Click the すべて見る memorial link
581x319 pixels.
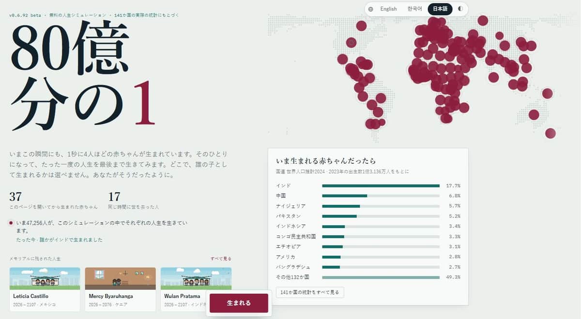pos(221,259)
